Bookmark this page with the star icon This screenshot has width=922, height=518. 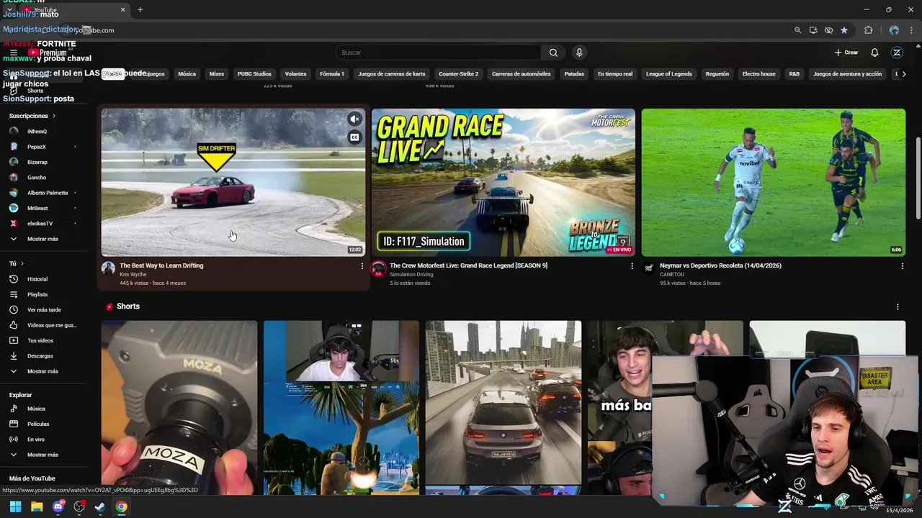point(844,30)
